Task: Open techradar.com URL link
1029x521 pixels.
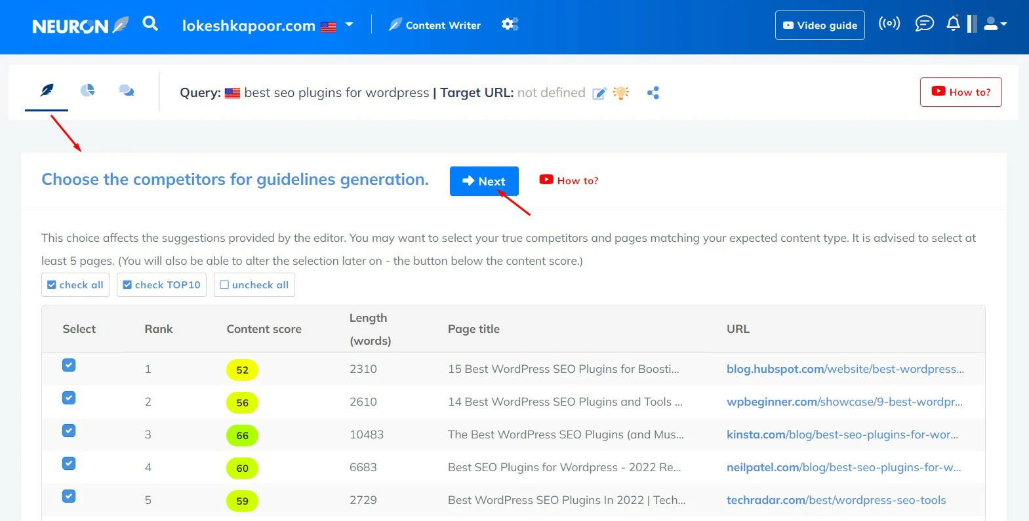Action: click(836, 500)
